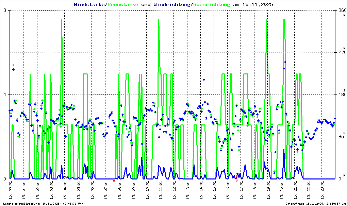Click the N compass label at 360

[344, 15]
